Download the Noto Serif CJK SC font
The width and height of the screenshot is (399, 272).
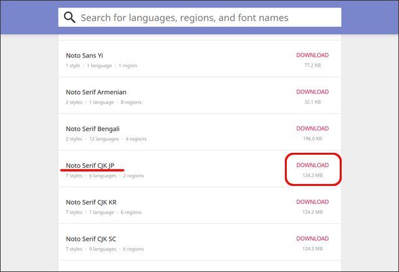(312, 238)
